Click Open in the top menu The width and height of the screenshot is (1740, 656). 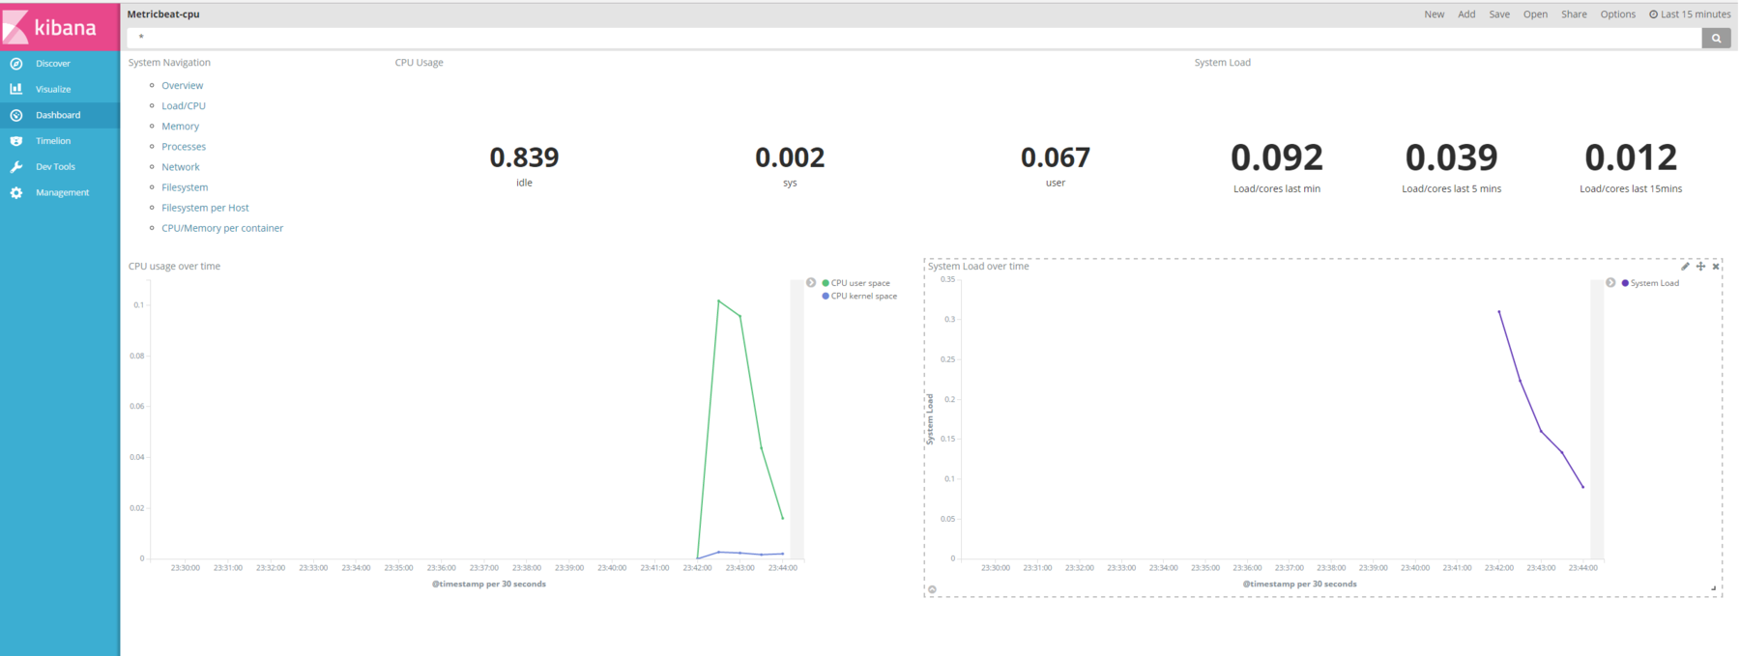[x=1535, y=14]
